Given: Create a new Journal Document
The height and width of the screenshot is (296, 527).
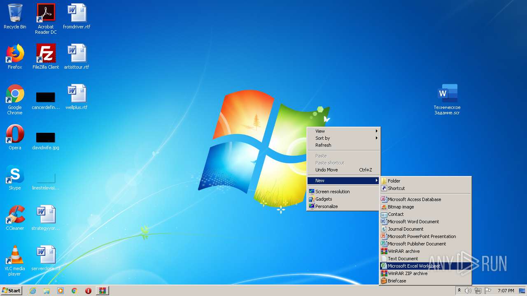Looking at the screenshot, I should point(425,229).
